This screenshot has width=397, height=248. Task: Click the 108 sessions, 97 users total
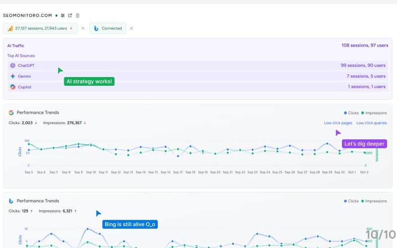pos(365,45)
